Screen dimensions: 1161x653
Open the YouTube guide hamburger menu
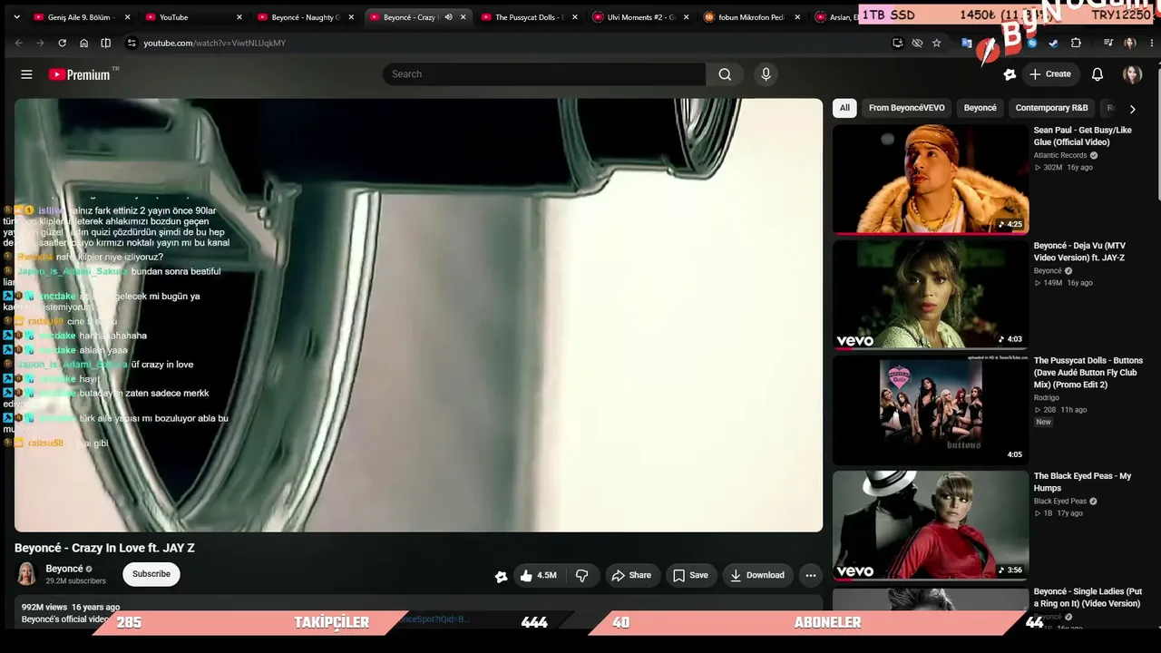click(26, 74)
